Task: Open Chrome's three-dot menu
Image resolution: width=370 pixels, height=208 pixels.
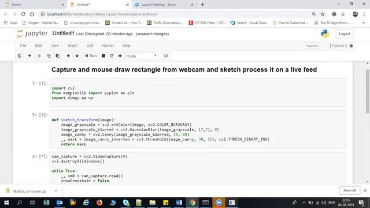Action: click(365, 14)
